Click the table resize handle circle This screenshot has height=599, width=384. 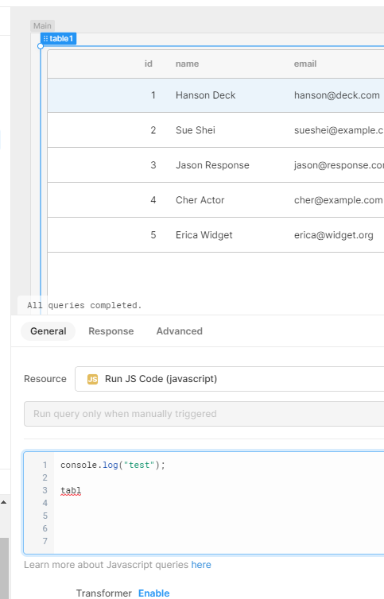coord(41,46)
